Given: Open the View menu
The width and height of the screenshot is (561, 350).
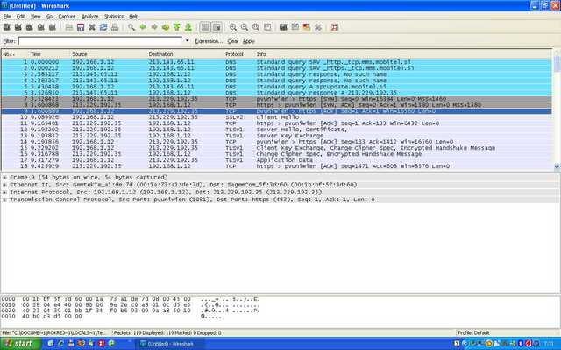Looking at the screenshot, I should pyautogui.click(x=35, y=17).
